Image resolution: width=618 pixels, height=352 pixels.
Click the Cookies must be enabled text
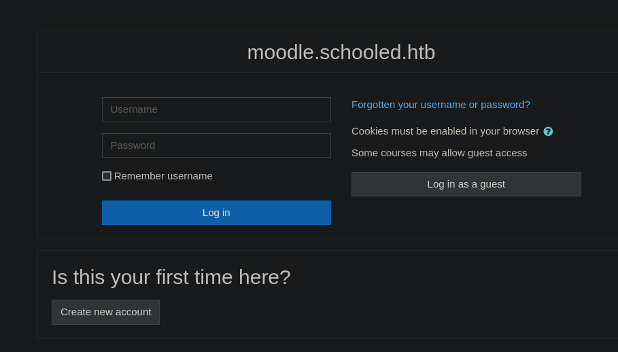point(445,131)
